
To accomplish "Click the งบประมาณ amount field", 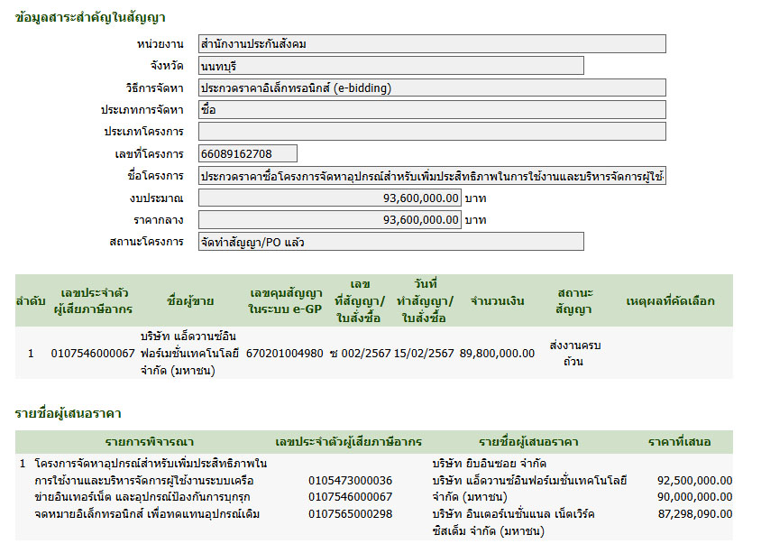I will [329, 198].
